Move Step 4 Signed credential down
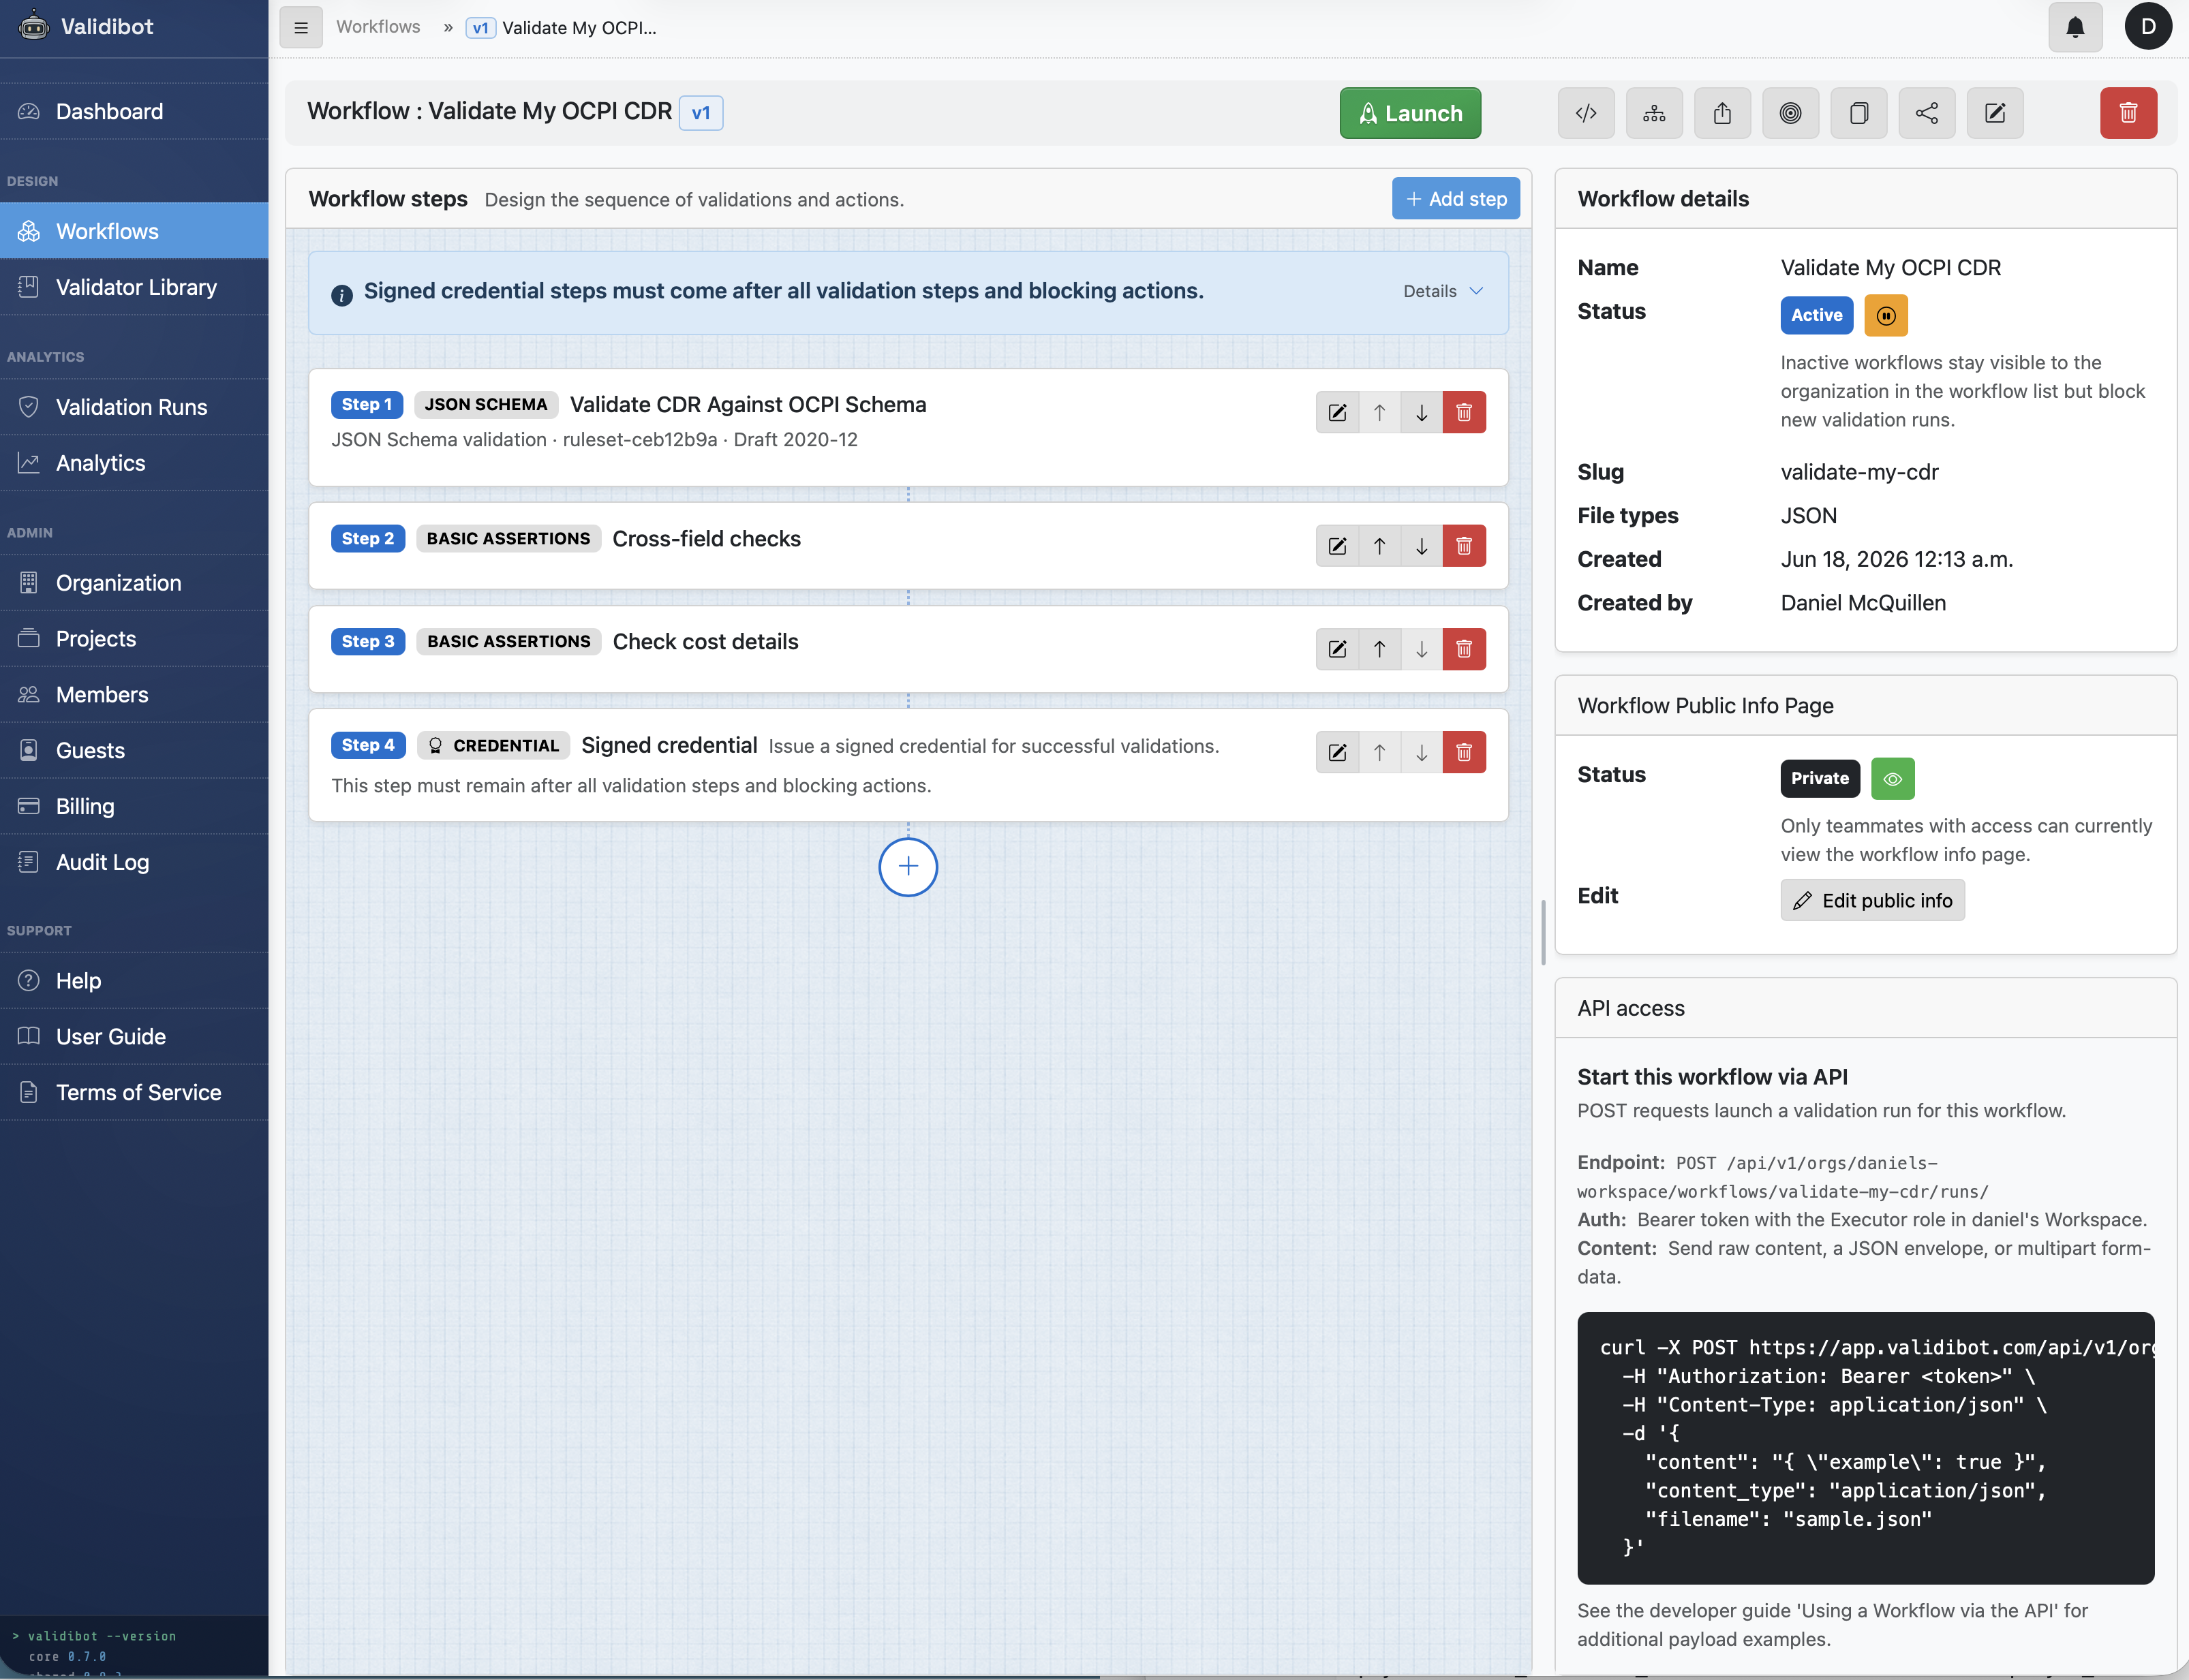The width and height of the screenshot is (2189, 1680). coord(1421,752)
